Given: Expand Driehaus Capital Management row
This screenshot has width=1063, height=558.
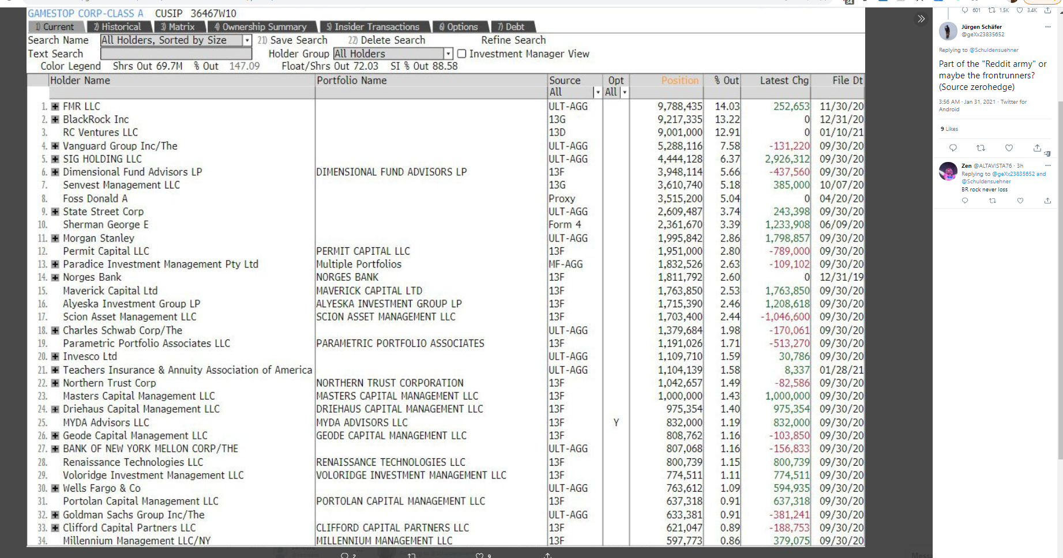Looking at the screenshot, I should click(x=55, y=409).
